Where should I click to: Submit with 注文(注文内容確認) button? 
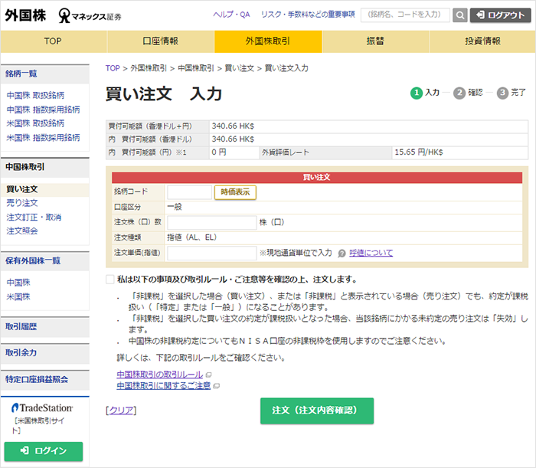point(317,411)
